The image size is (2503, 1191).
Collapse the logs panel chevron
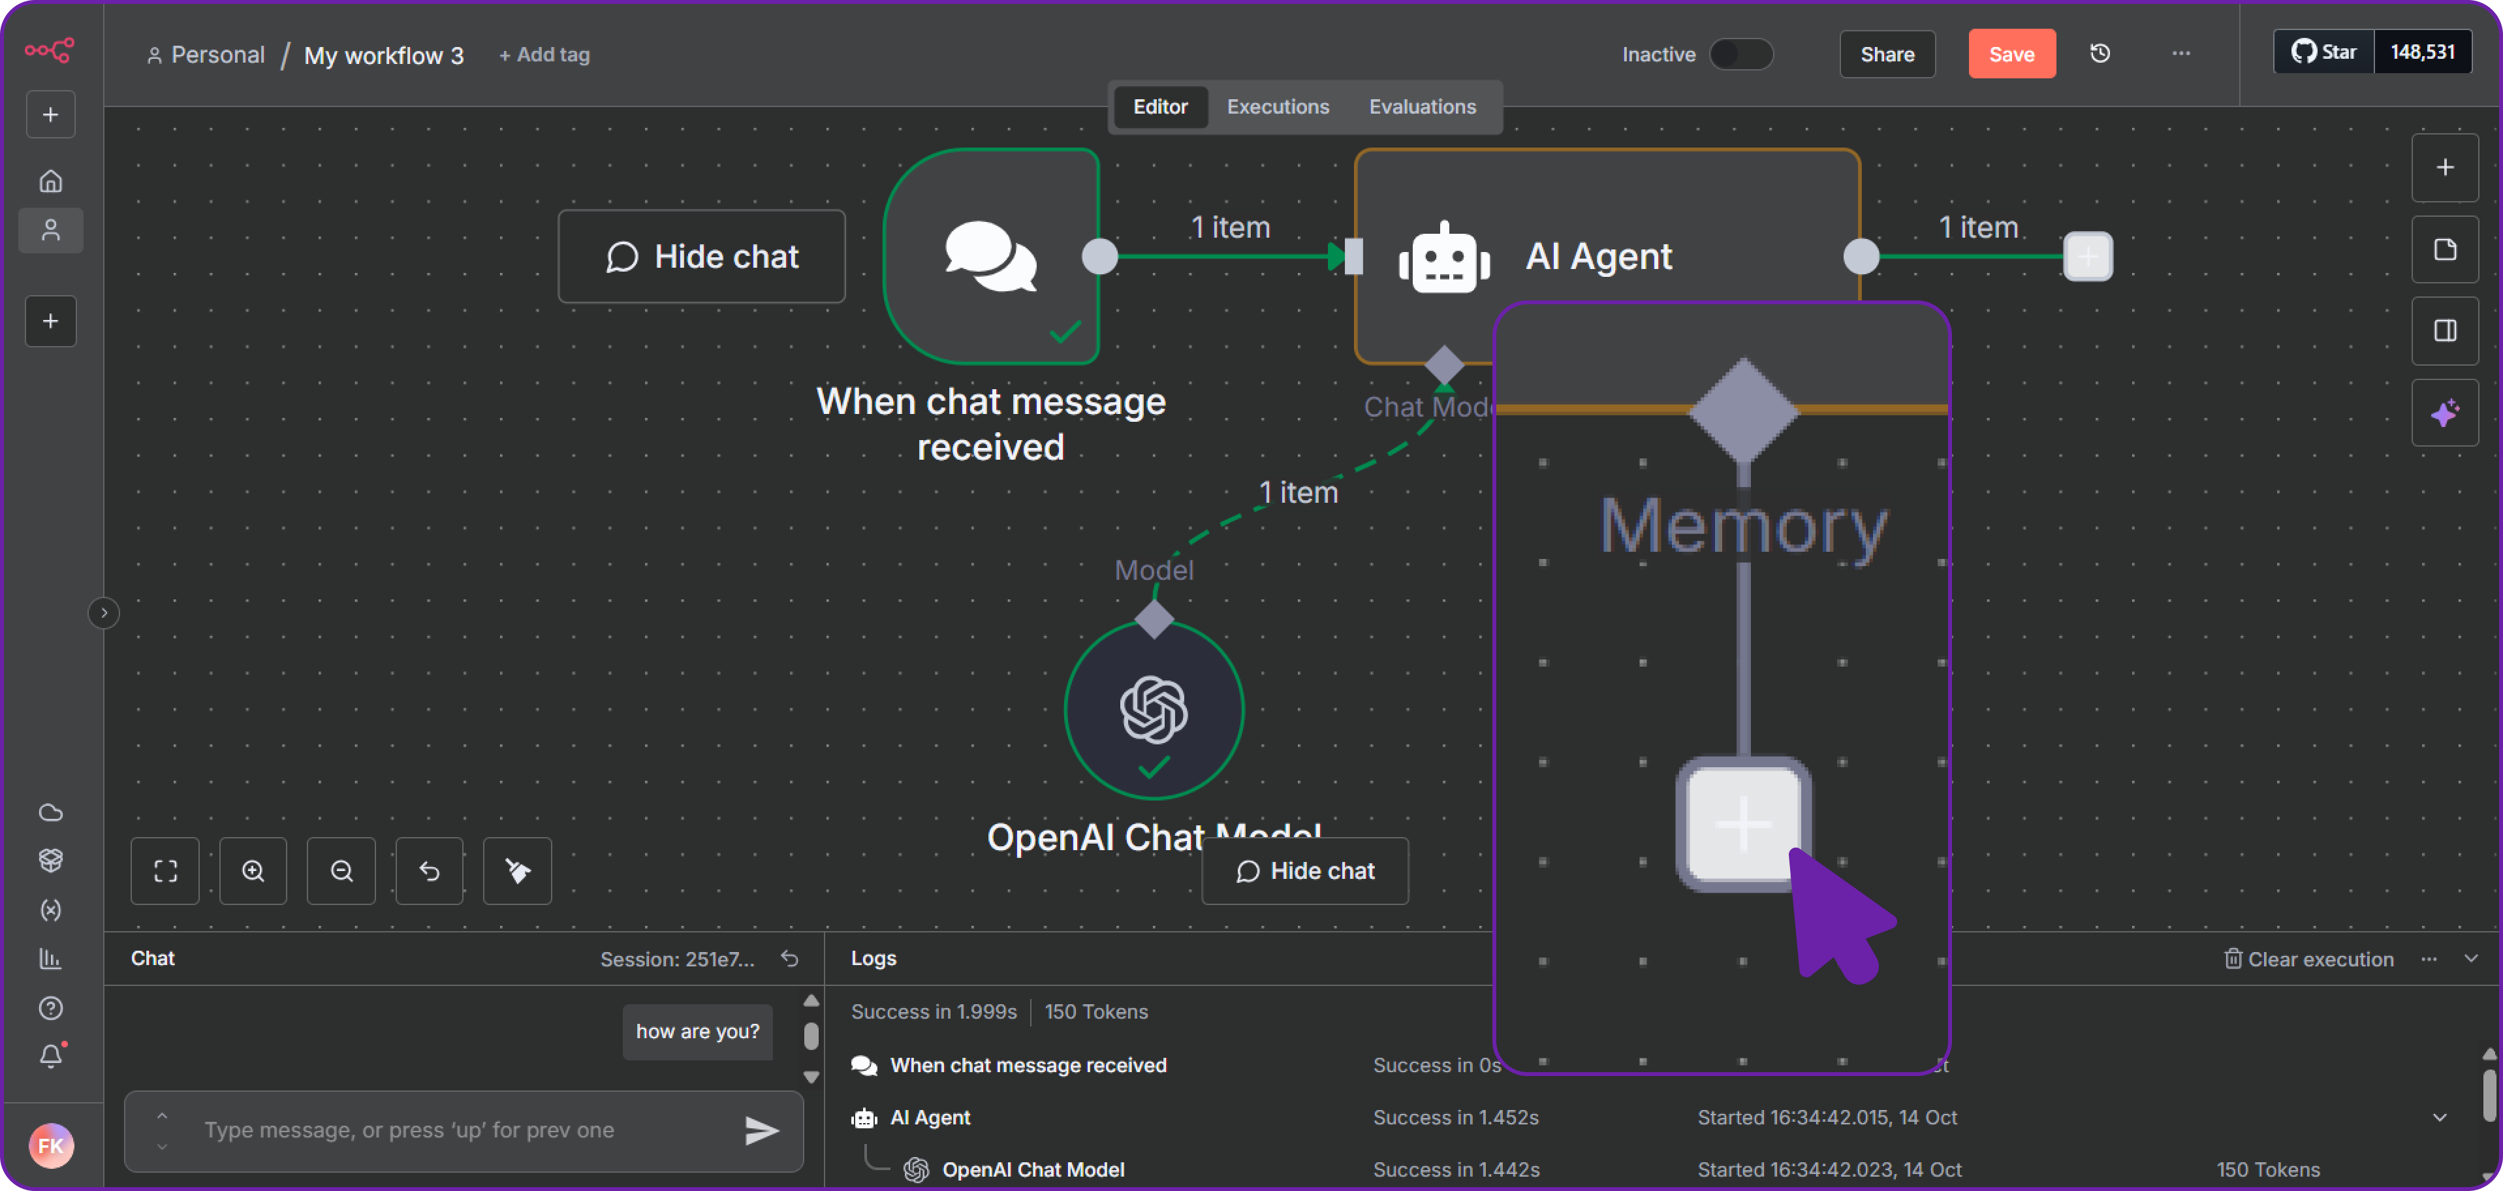pyautogui.click(x=2471, y=959)
